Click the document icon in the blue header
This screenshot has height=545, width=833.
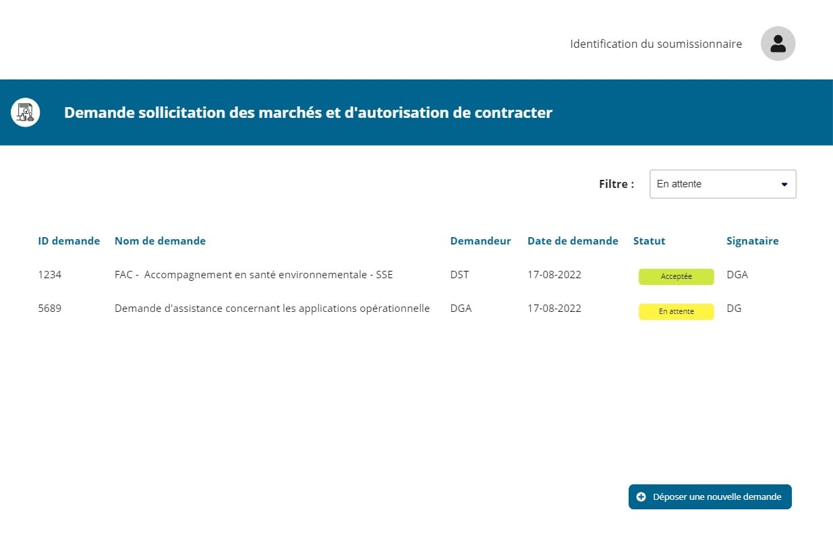[x=26, y=113]
